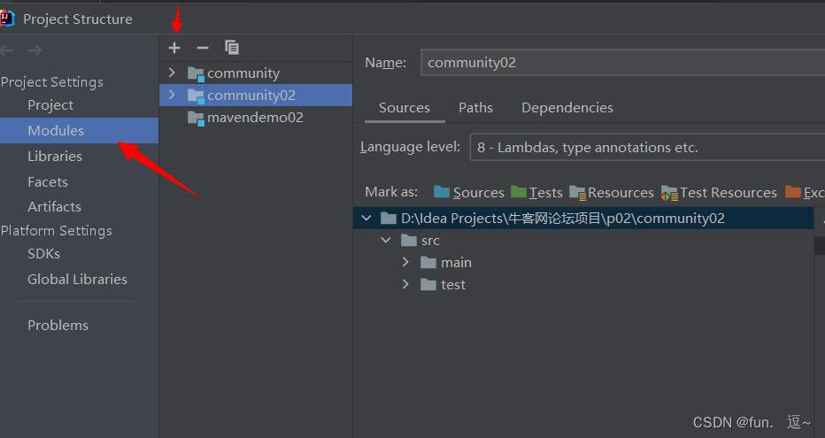Select Modules in the sidebar
Screen dimensions: 825x438
click(x=79, y=130)
